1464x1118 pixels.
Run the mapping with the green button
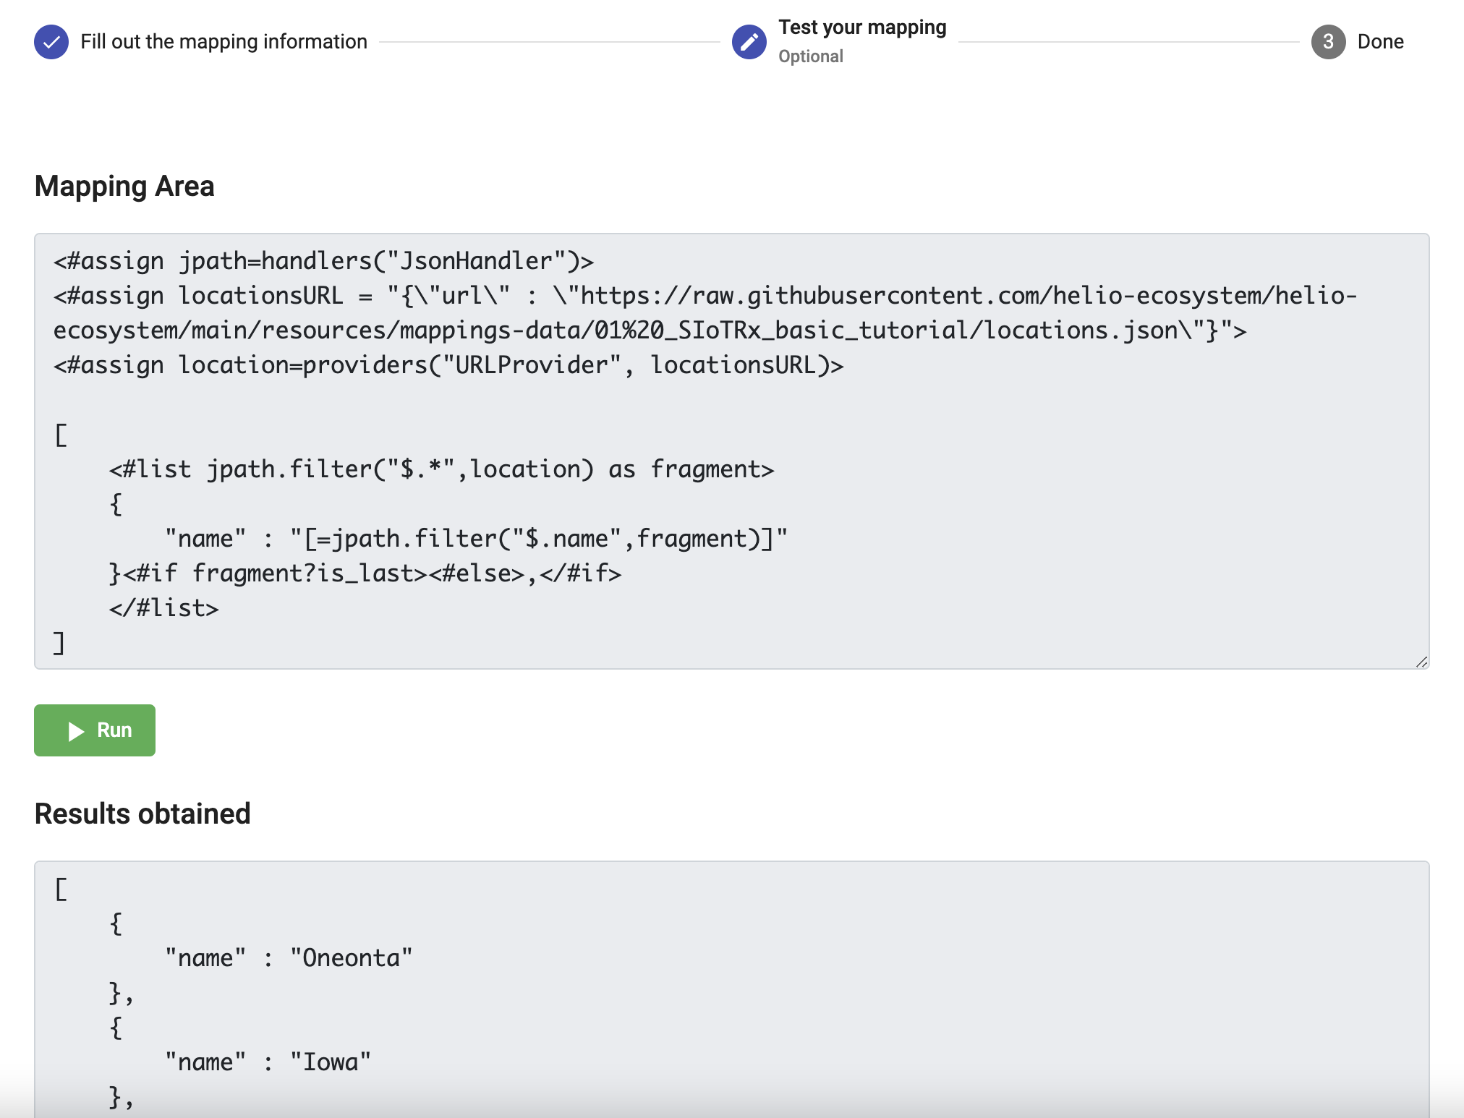95,730
